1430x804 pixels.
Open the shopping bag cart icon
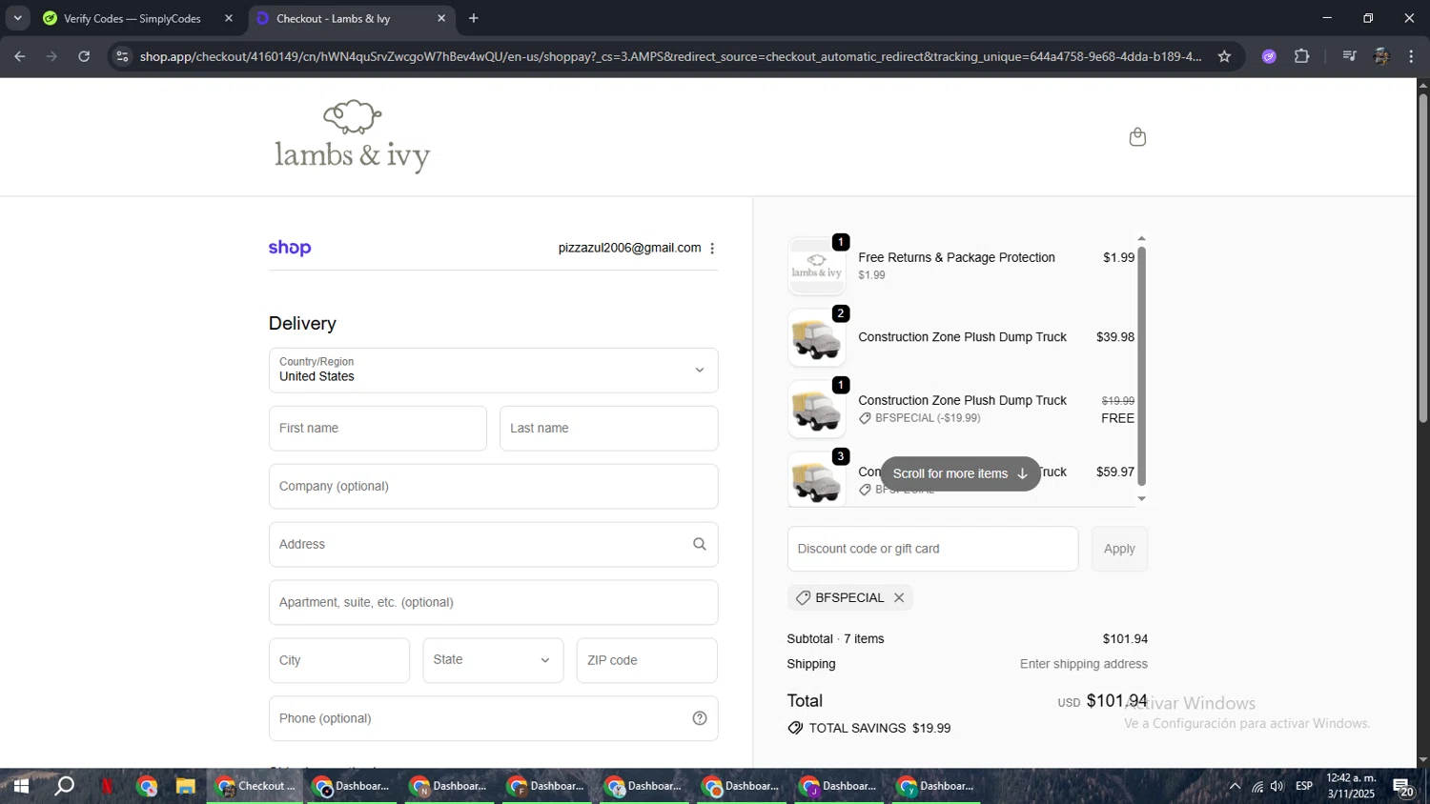[1137, 137]
